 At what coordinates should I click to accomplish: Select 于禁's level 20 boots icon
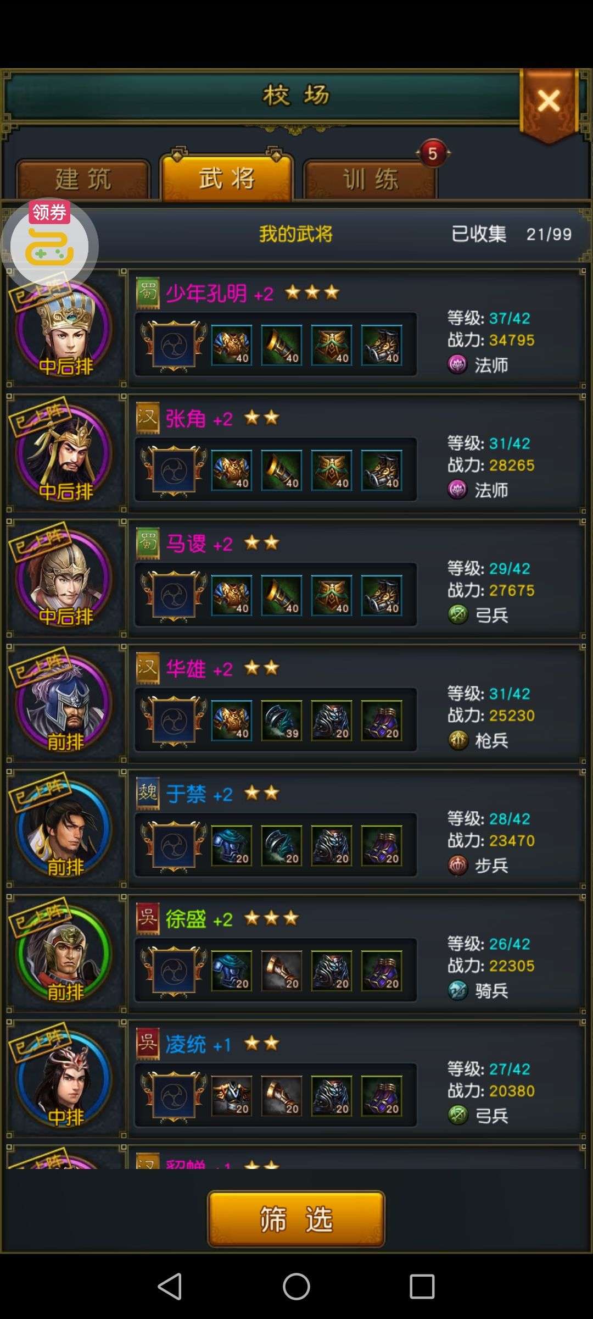click(382, 846)
